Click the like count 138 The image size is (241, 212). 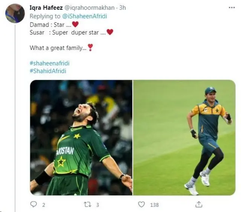[x=154, y=204]
